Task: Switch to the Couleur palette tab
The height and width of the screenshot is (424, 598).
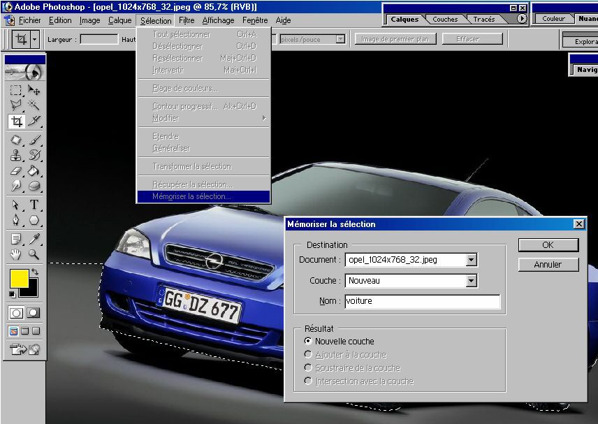Action: pyautogui.click(x=553, y=18)
